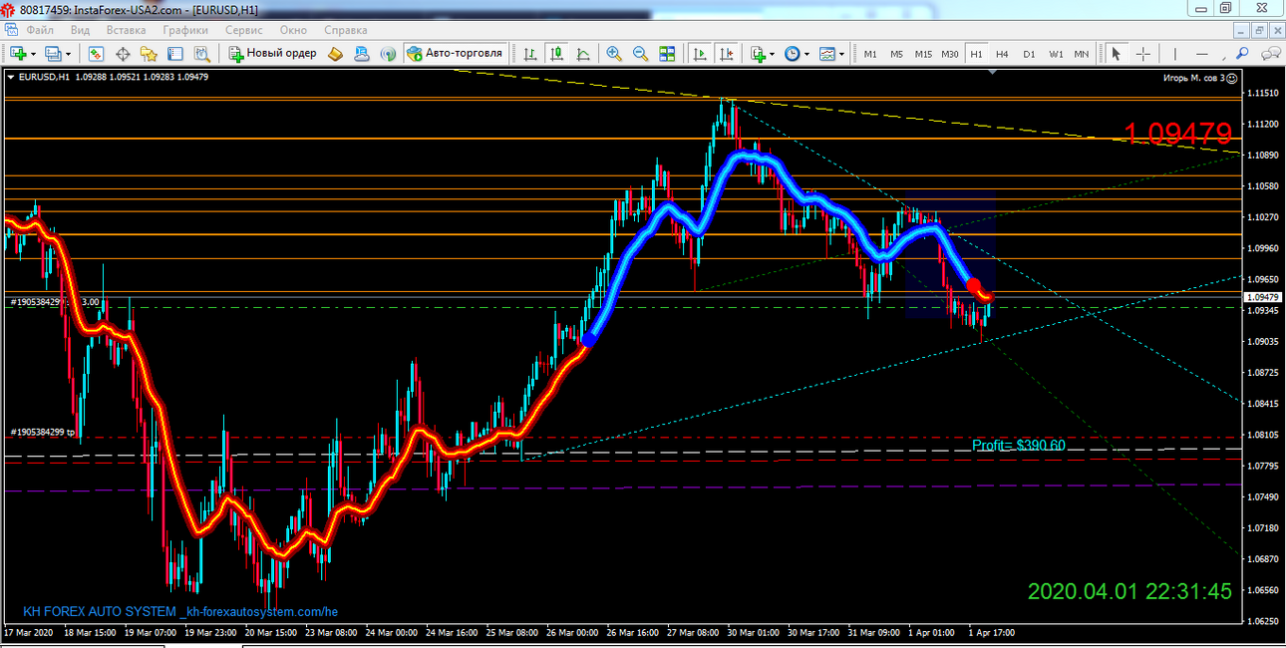Screen dimensions: 1286x648
Task: Select the M30 timeframe button
Action: [950, 54]
